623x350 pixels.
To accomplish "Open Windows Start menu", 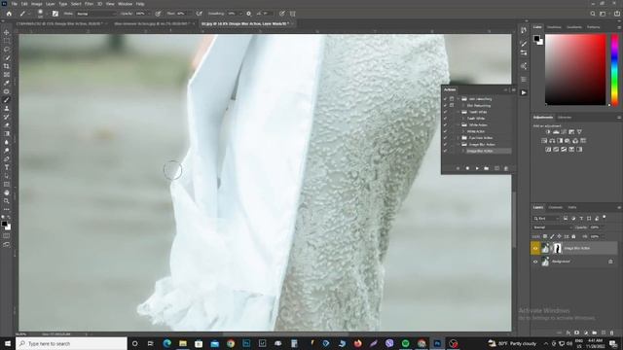I will (x=7, y=343).
